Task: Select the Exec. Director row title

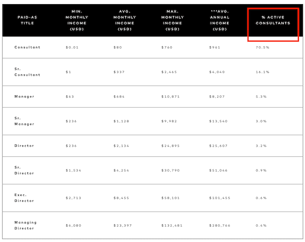Action: 24,198
